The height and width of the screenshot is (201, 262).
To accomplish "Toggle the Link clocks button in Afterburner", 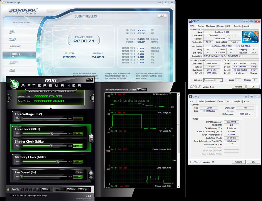I will point(91,138).
